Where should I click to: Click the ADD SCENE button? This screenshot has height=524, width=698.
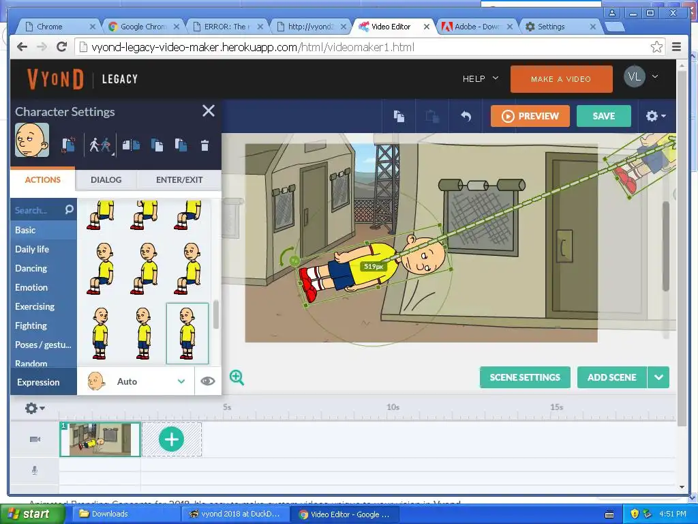pyautogui.click(x=611, y=377)
